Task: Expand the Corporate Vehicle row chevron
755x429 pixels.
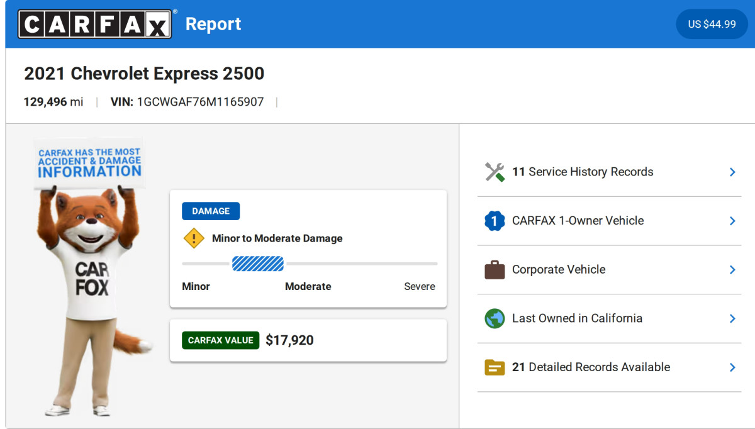Action: point(732,269)
